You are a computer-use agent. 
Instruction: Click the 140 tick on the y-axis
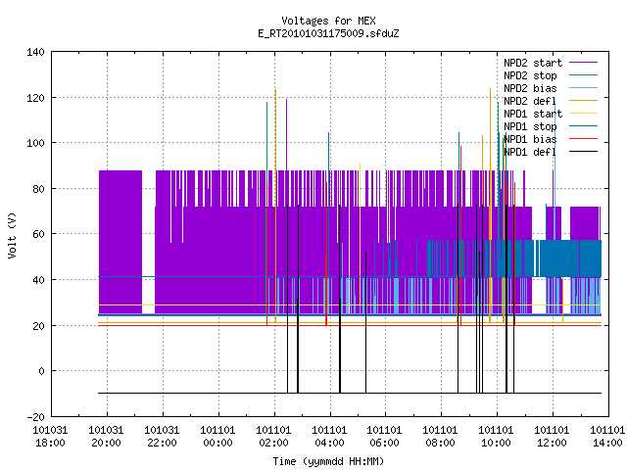35,52
